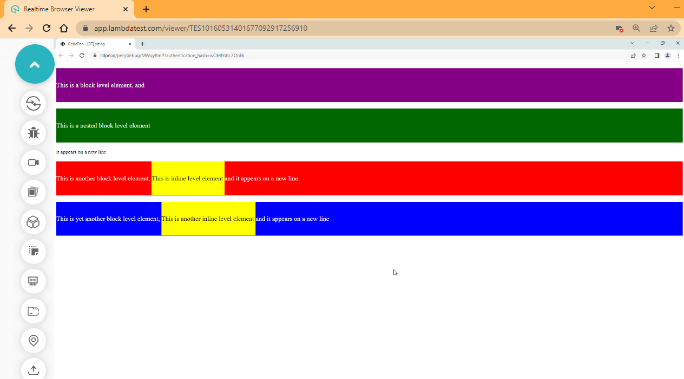Select the CodePen - [07] sizing tab

click(95, 44)
